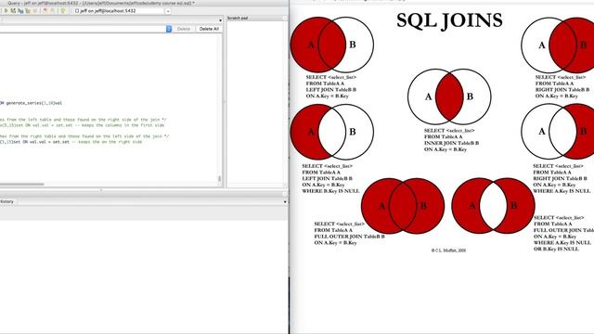
Task: Click the 'OR B.Key IS NULL' query text
Action: 557,250
